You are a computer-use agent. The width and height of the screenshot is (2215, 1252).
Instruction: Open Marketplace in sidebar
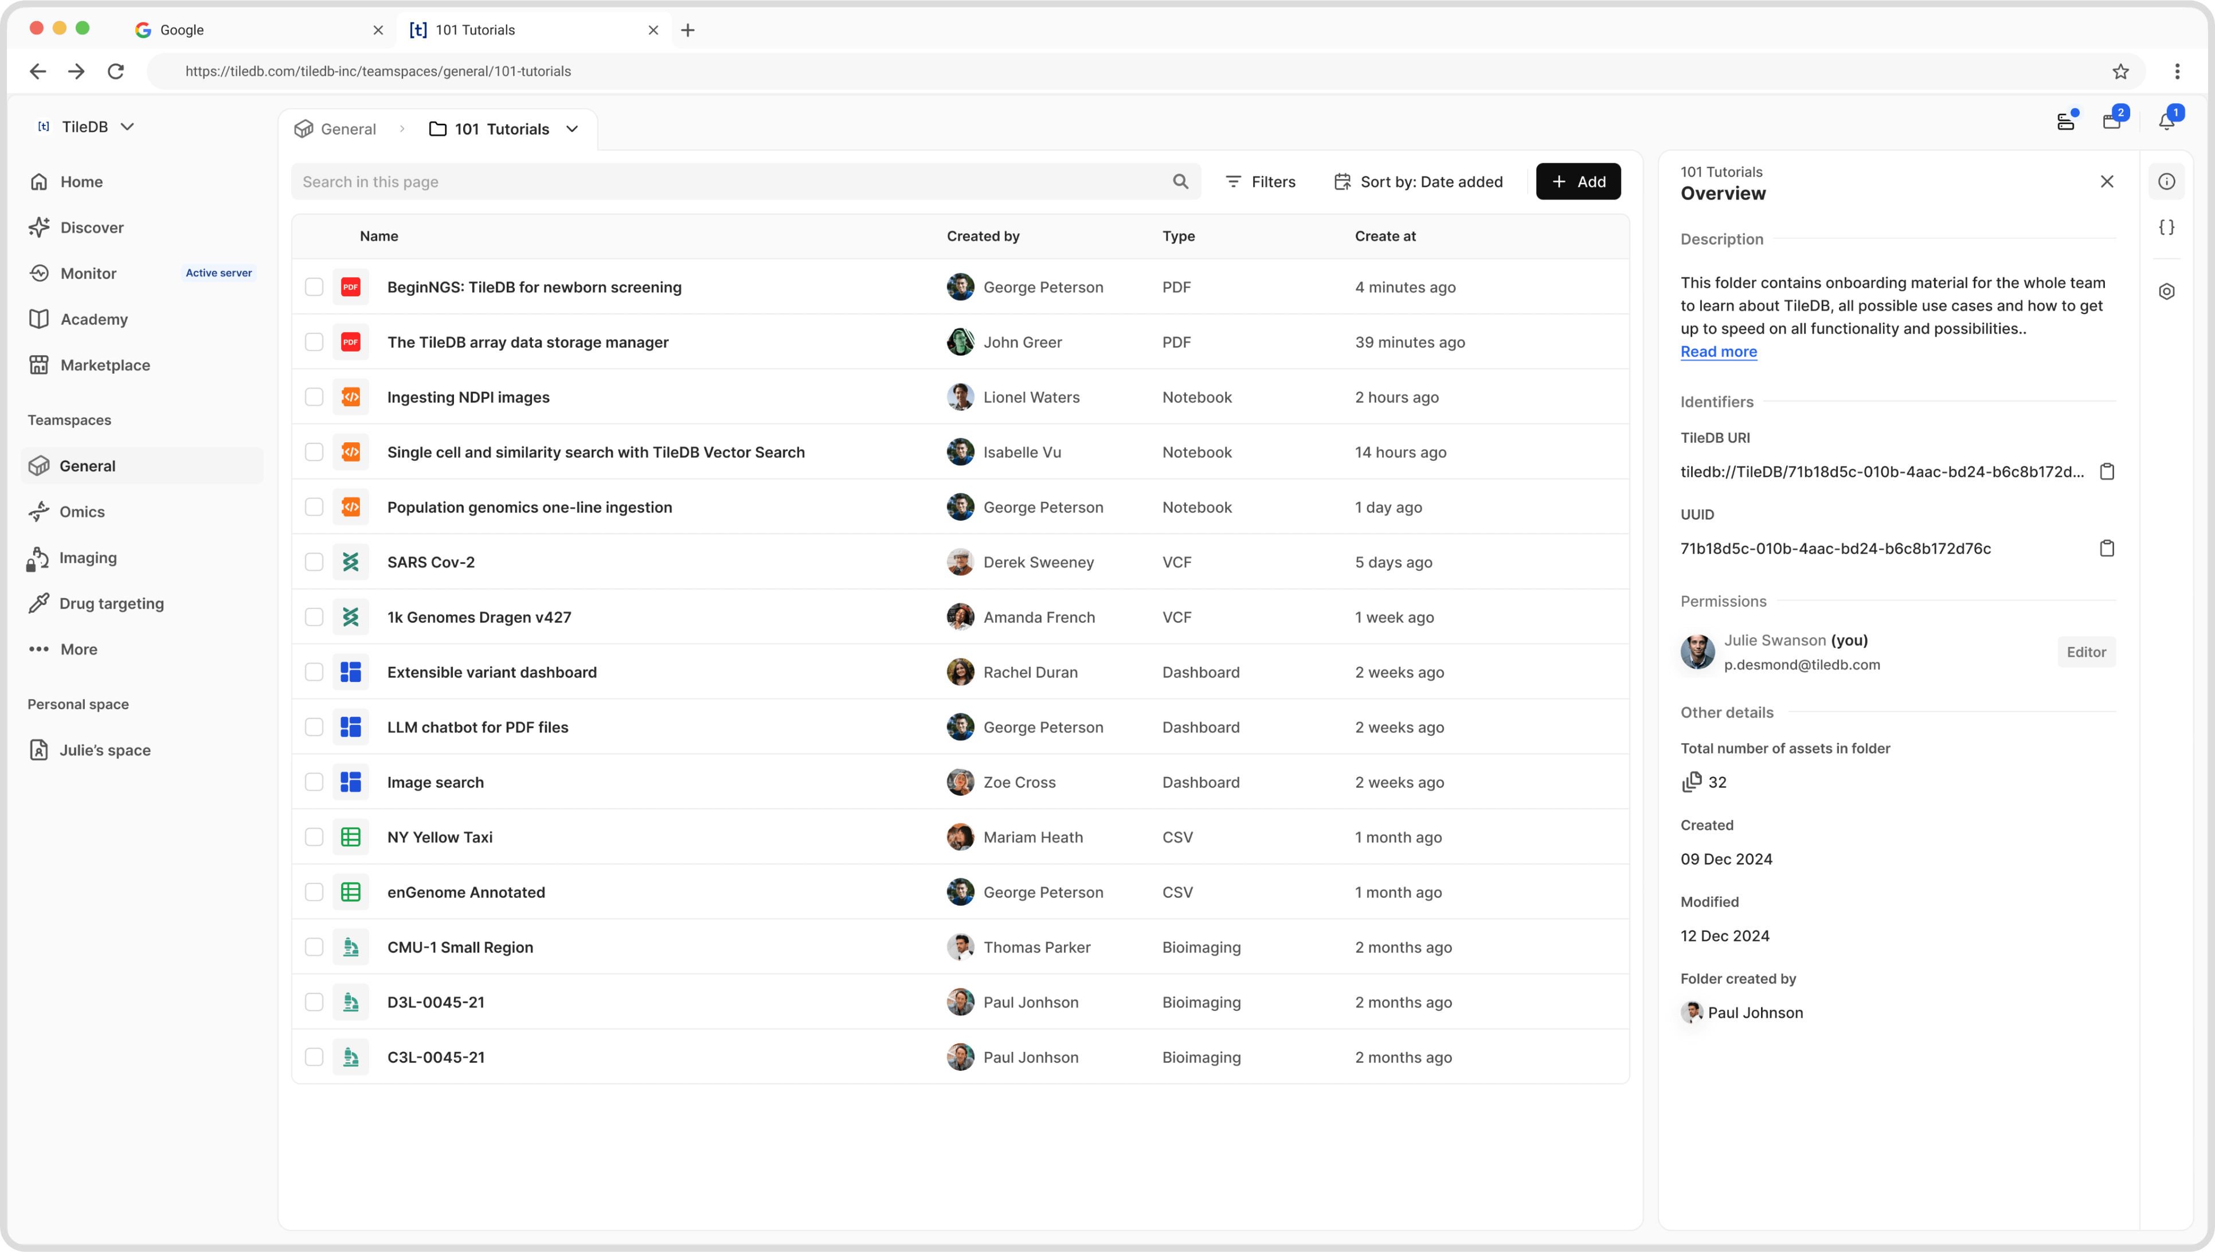click(89, 364)
